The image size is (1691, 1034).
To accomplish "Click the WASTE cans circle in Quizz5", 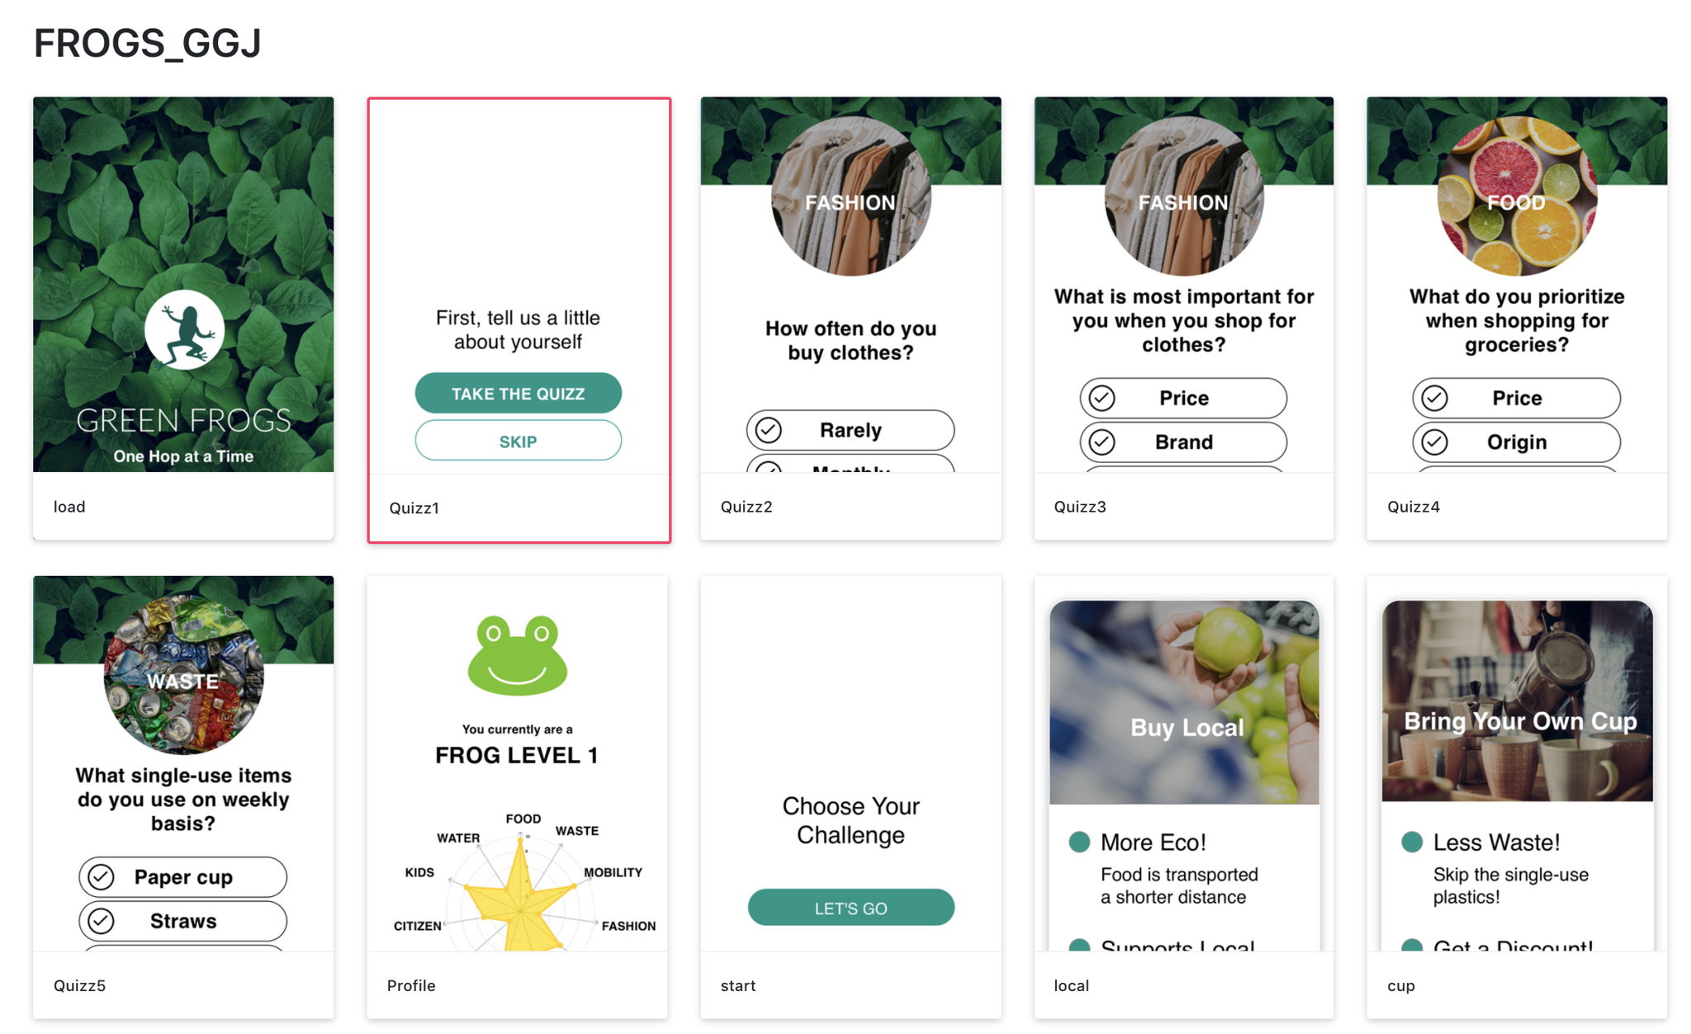I will coord(183,675).
